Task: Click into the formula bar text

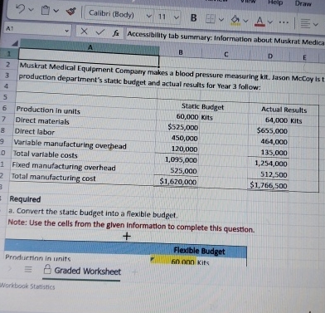Action: (226, 39)
